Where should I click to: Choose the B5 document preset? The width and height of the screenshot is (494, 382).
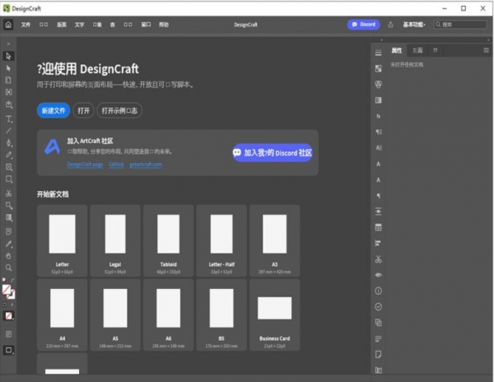(x=221, y=315)
